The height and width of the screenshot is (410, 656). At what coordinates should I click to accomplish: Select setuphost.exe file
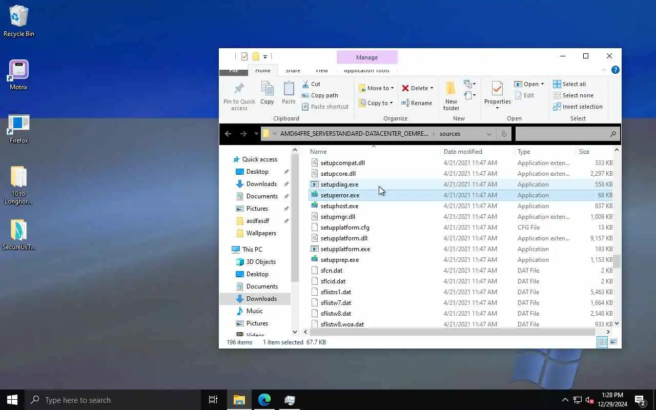[x=339, y=206]
